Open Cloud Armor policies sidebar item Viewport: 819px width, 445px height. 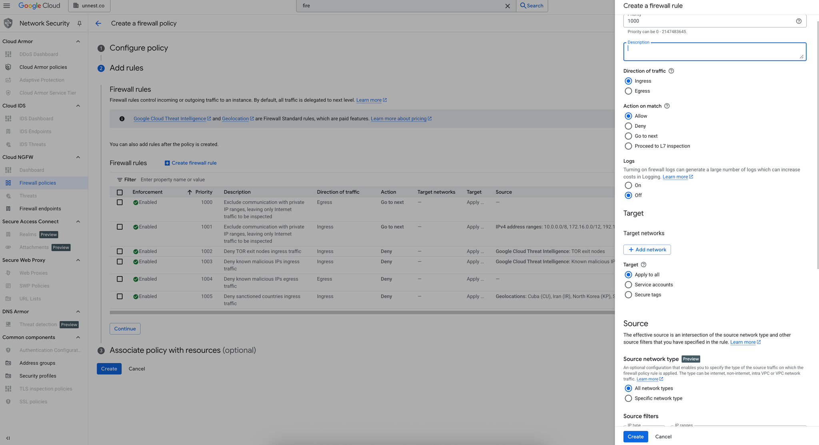pyautogui.click(x=43, y=67)
